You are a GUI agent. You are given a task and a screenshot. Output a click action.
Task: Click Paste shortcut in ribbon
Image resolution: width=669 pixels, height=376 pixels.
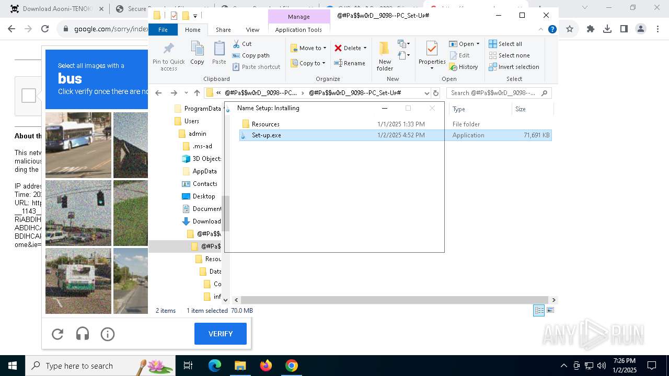point(256,67)
